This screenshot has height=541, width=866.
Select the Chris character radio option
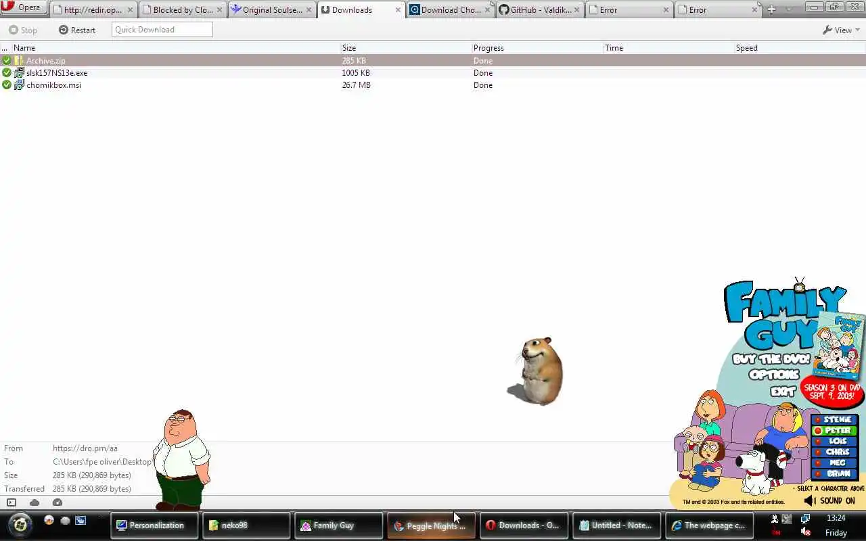pos(834,452)
